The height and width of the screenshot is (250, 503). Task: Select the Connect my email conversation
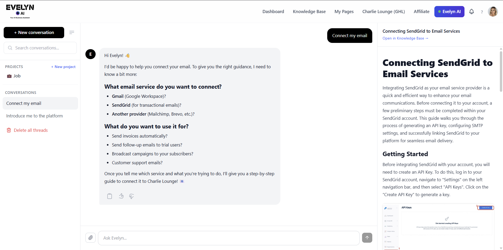point(40,103)
